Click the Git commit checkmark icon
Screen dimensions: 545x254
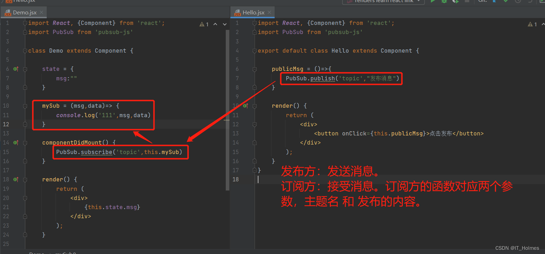506,1
